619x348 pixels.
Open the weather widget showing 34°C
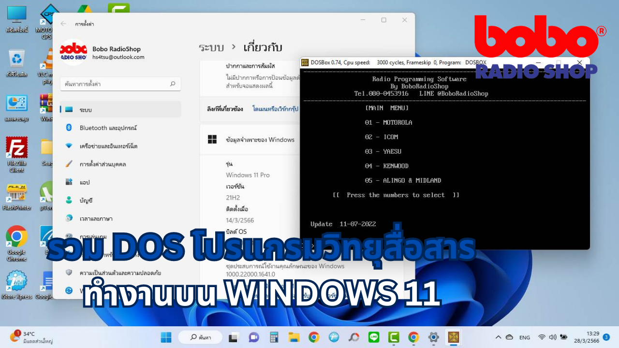[31, 337]
